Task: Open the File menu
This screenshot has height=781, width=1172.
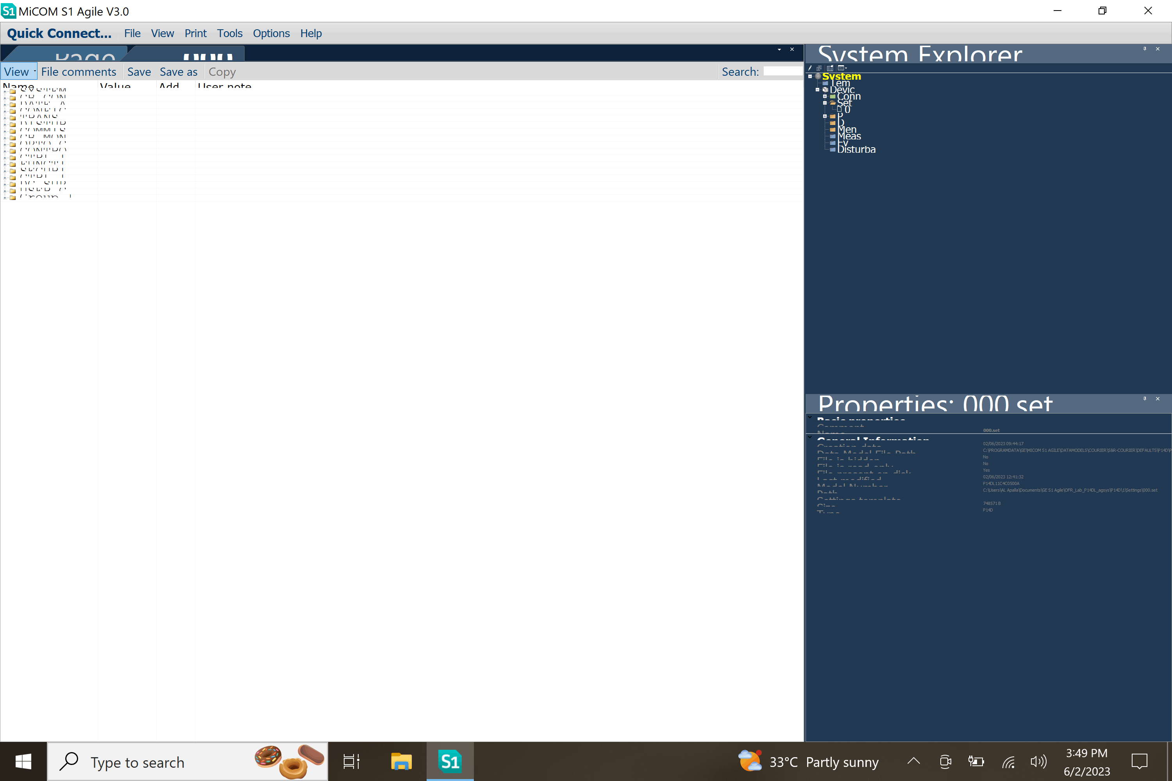Action: tap(132, 33)
